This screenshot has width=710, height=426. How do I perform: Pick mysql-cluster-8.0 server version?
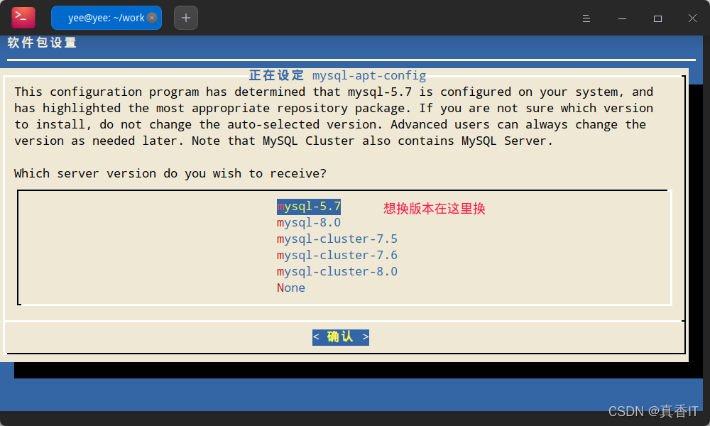337,272
